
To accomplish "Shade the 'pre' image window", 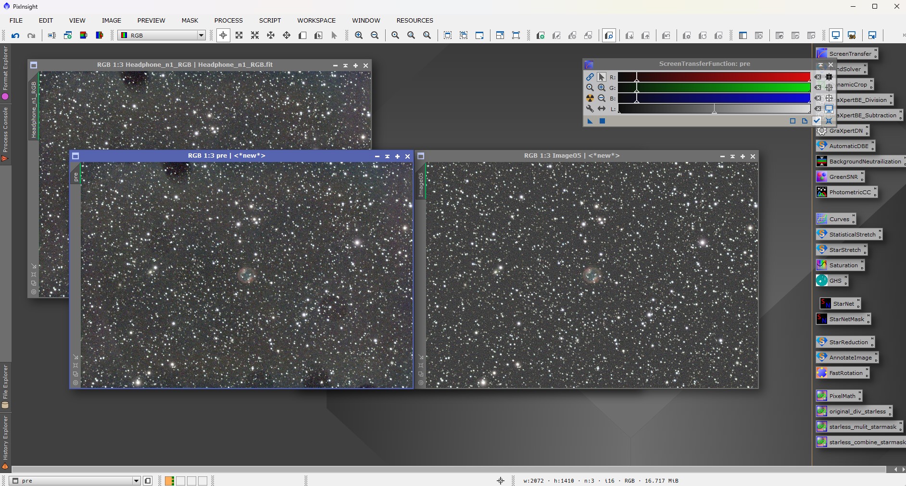I will coord(387,157).
